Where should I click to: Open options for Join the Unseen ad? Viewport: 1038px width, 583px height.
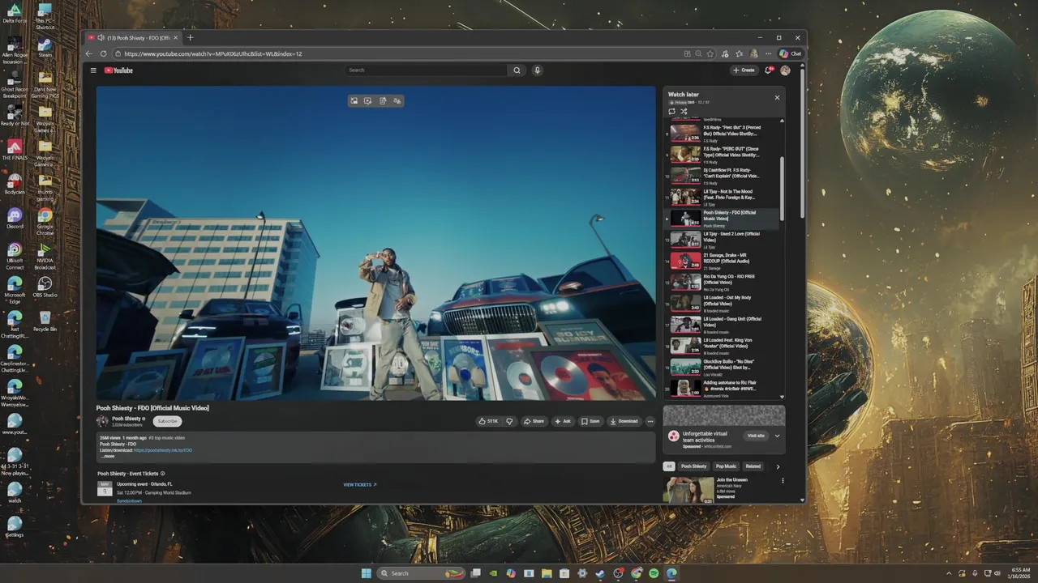pos(783,481)
